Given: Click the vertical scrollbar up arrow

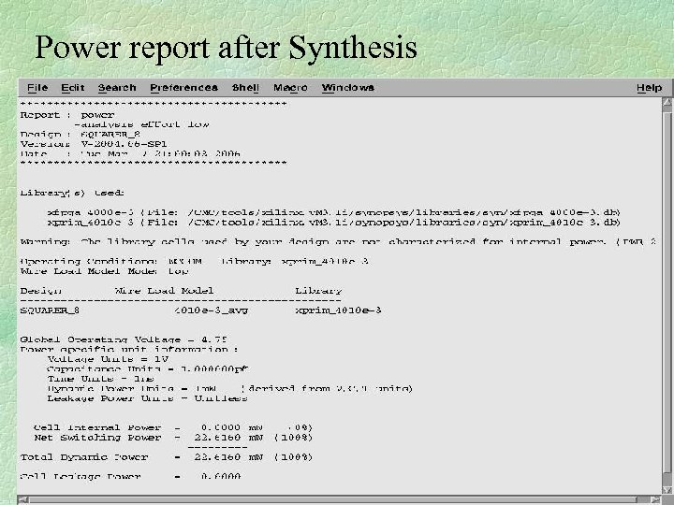Looking at the screenshot, I should [667, 102].
